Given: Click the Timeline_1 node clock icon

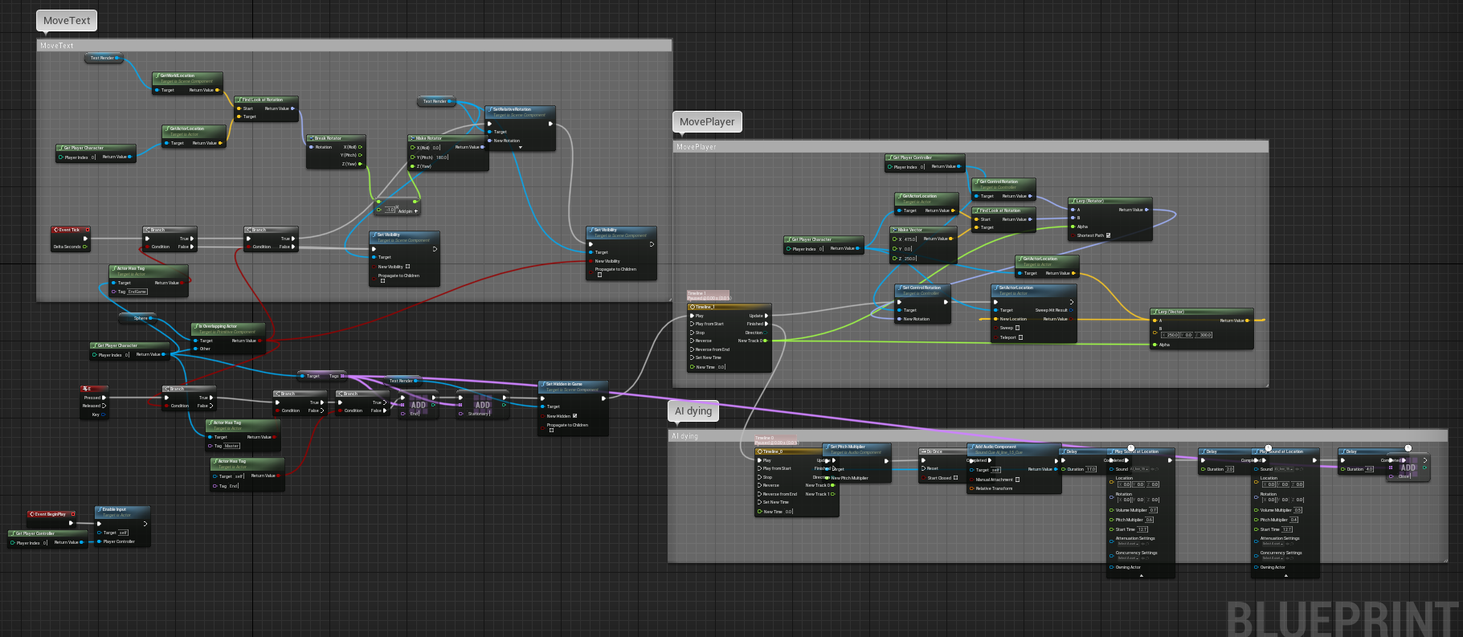Looking at the screenshot, I should click(691, 307).
